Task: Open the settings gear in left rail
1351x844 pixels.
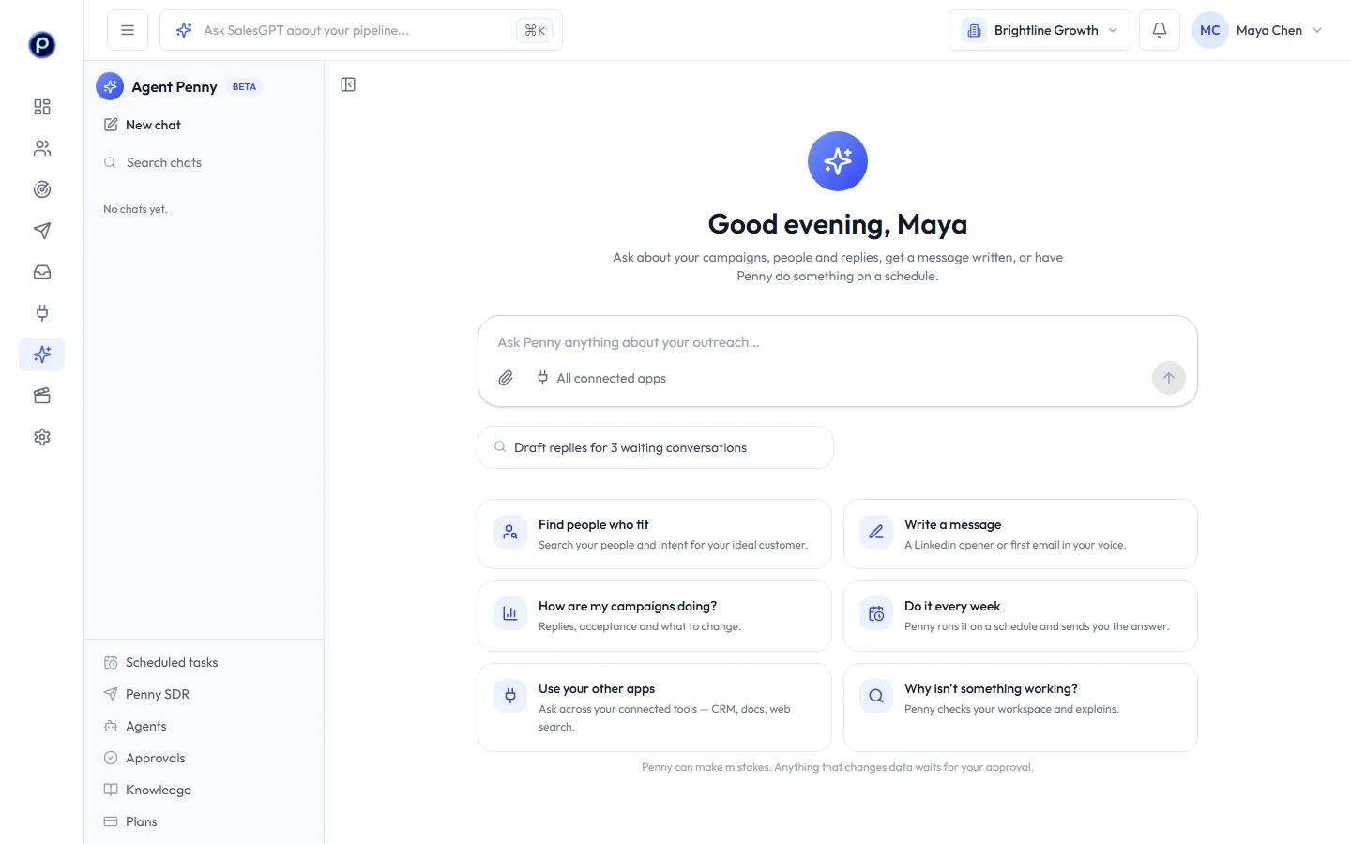Action: click(x=42, y=437)
